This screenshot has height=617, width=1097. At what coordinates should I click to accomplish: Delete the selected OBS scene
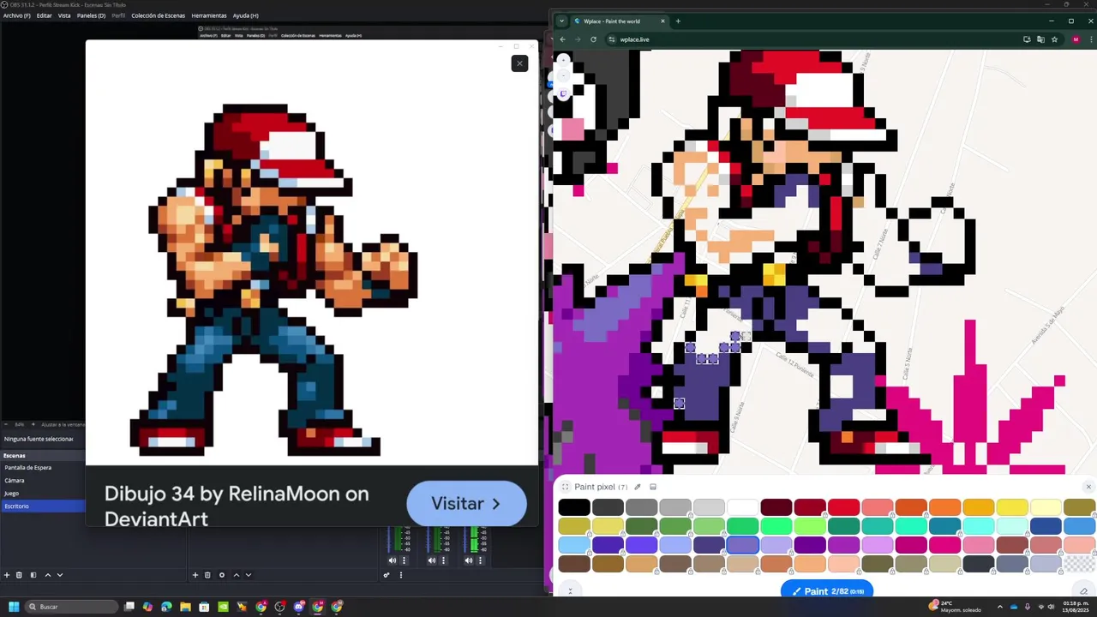coord(19,575)
